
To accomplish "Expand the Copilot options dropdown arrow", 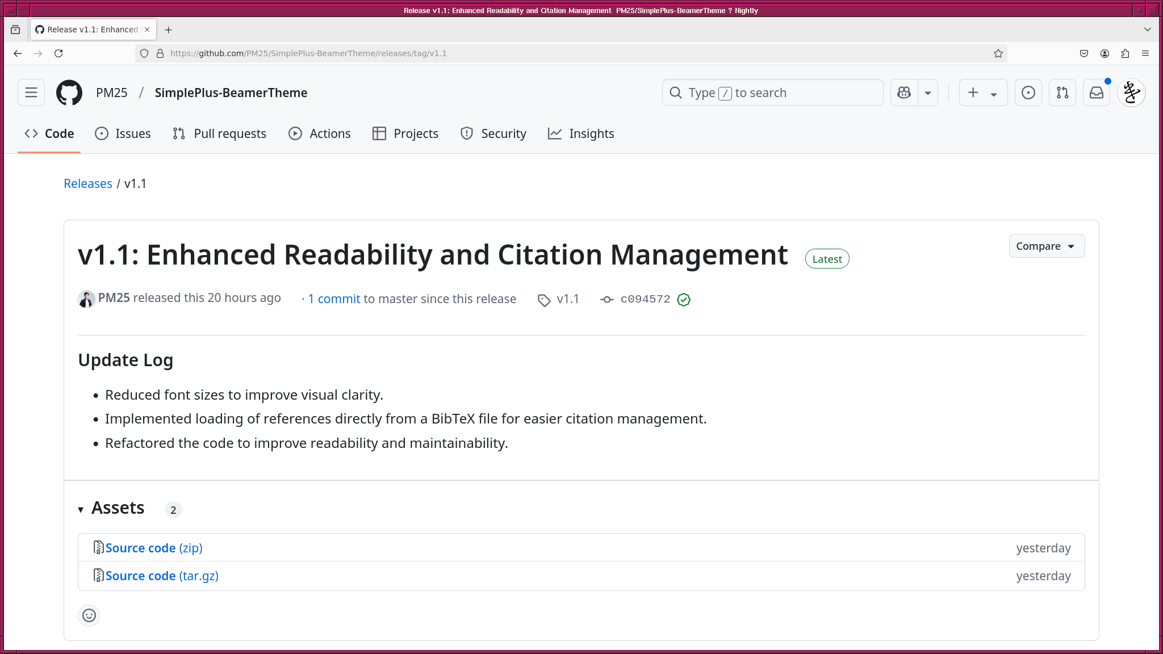I will (927, 93).
